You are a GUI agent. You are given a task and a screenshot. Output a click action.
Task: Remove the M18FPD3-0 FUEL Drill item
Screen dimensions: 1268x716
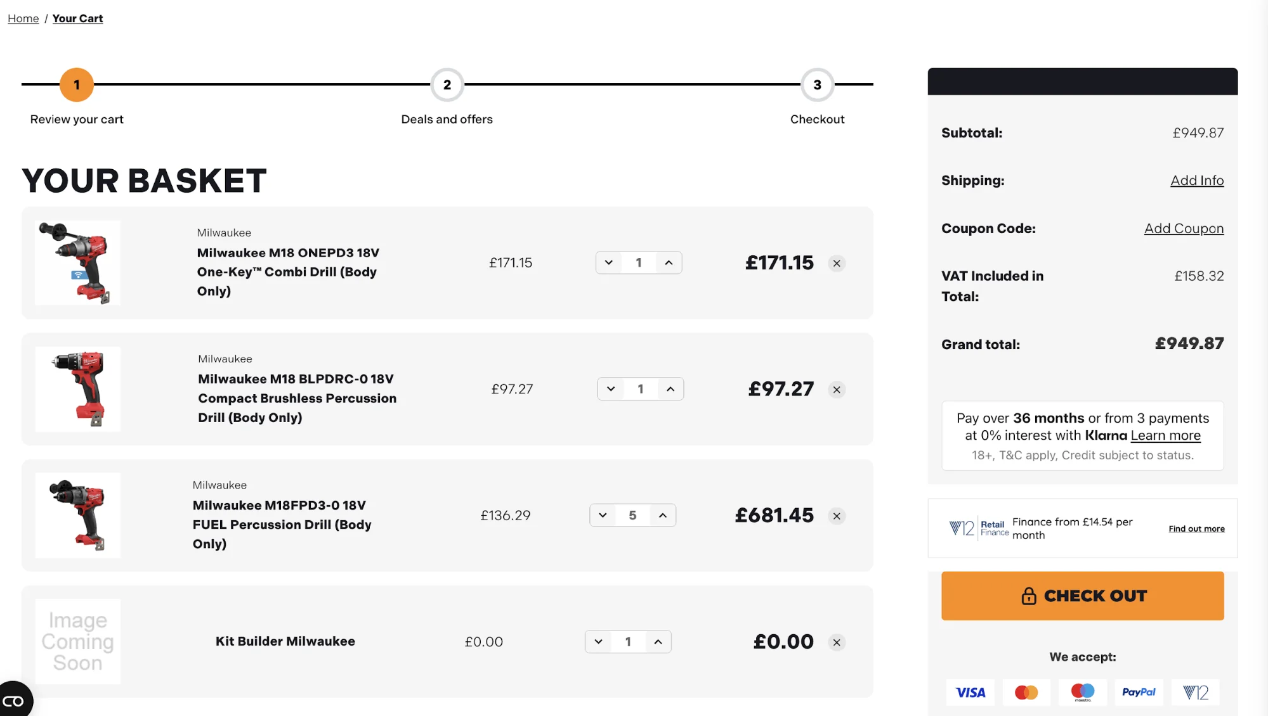pyautogui.click(x=837, y=516)
